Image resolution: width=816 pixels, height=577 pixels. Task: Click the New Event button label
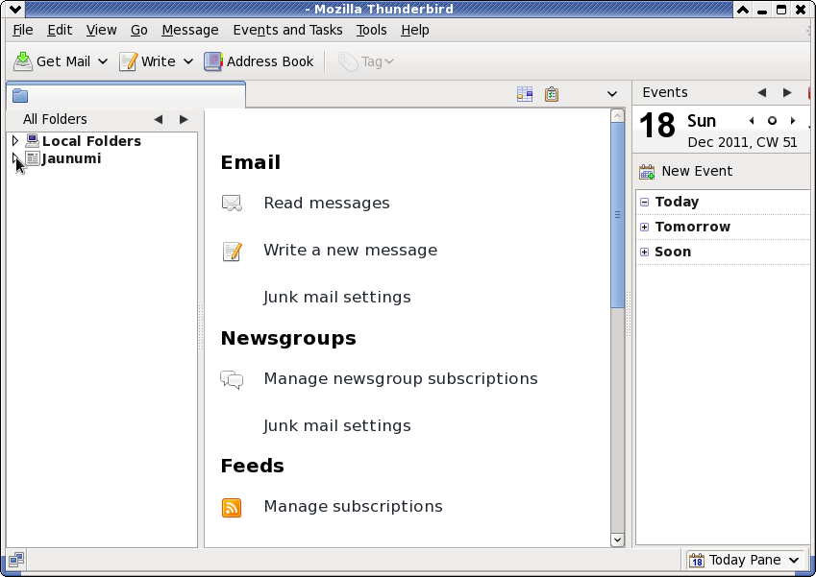697,171
